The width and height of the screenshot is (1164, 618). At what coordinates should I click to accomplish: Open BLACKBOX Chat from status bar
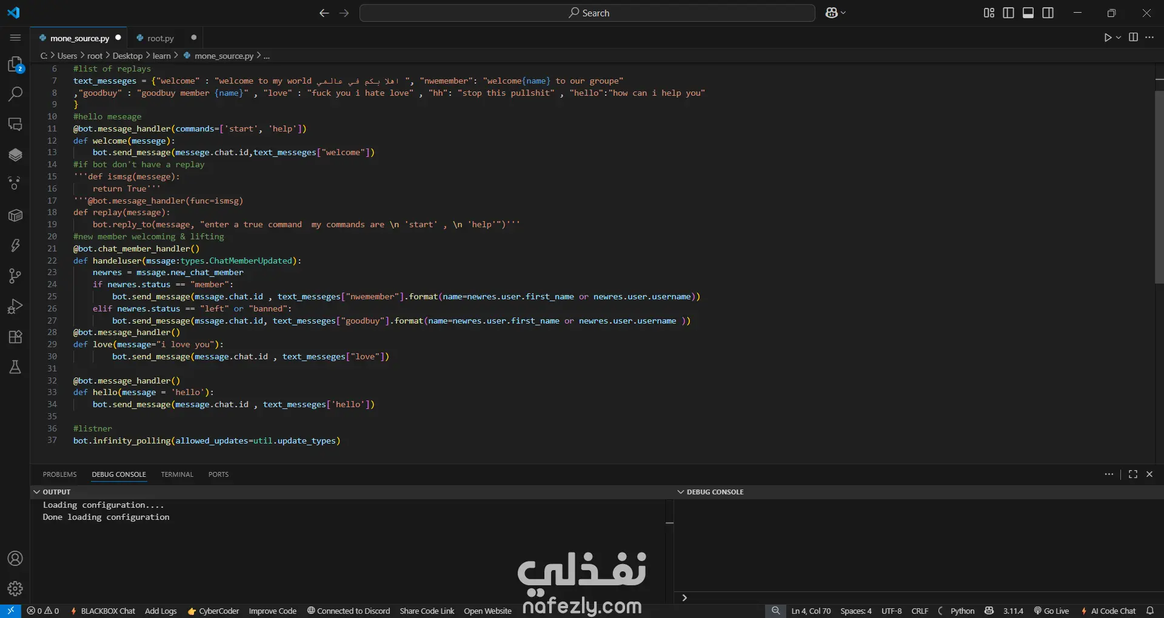tap(103, 611)
